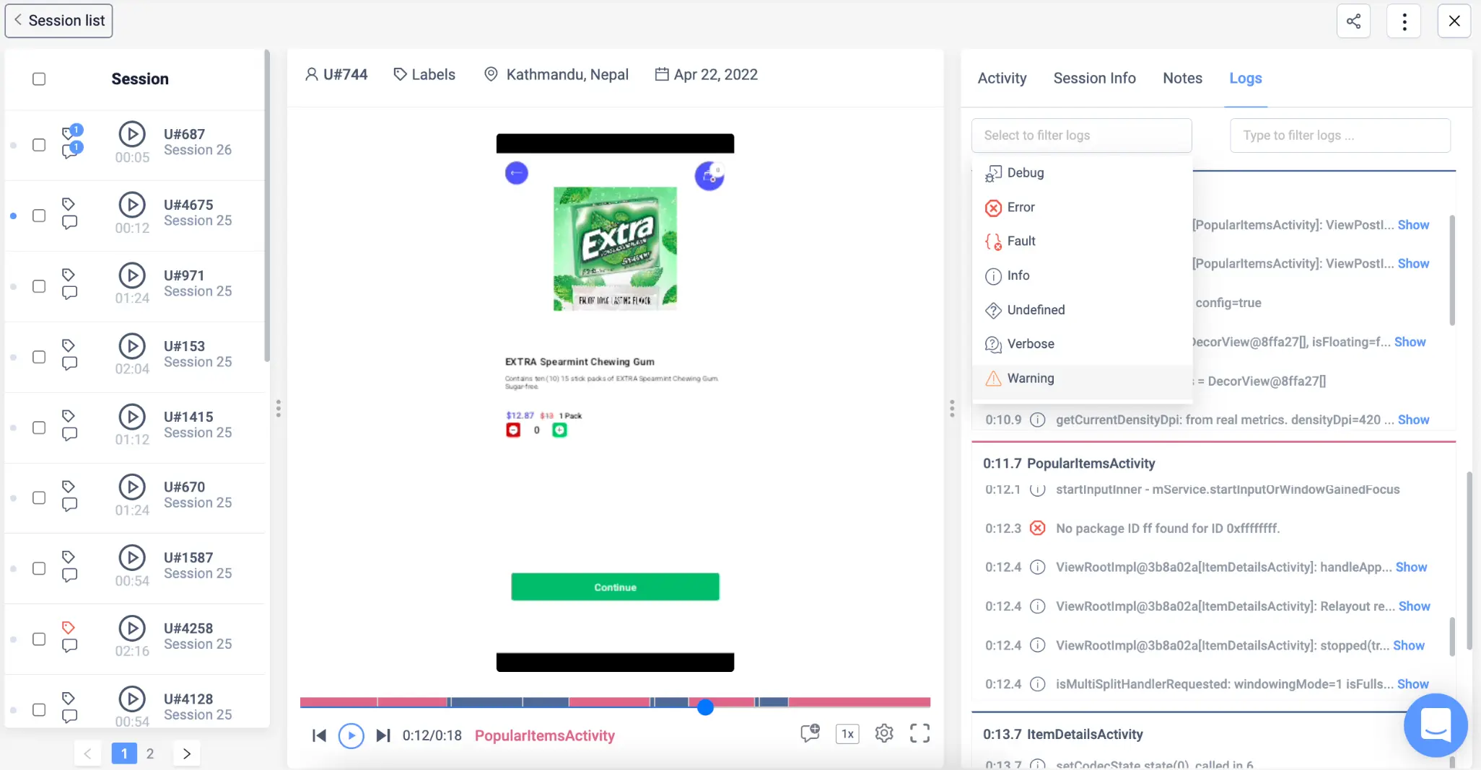Click the blue playback position handle
The width and height of the screenshot is (1481, 770).
(x=705, y=707)
